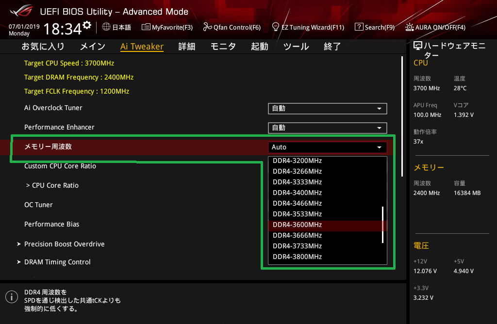Select the Ai Tweaker tab
The image size is (497, 324).
tap(142, 47)
